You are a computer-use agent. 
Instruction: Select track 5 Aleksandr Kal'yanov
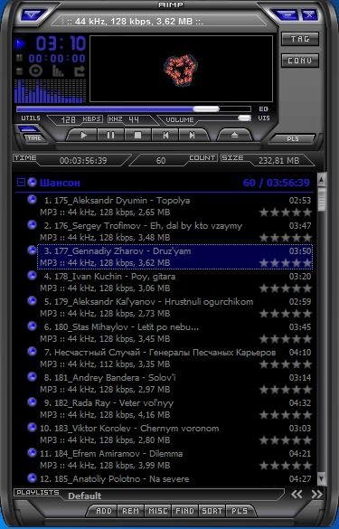point(174,307)
